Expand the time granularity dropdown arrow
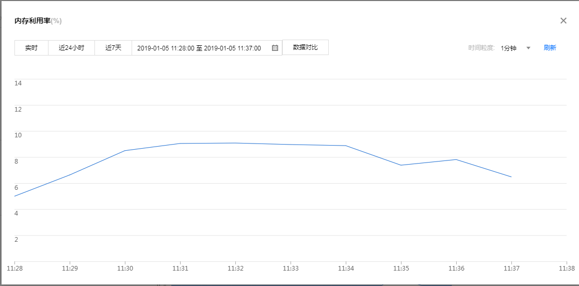Image resolution: width=579 pixels, height=286 pixels. 528,48
